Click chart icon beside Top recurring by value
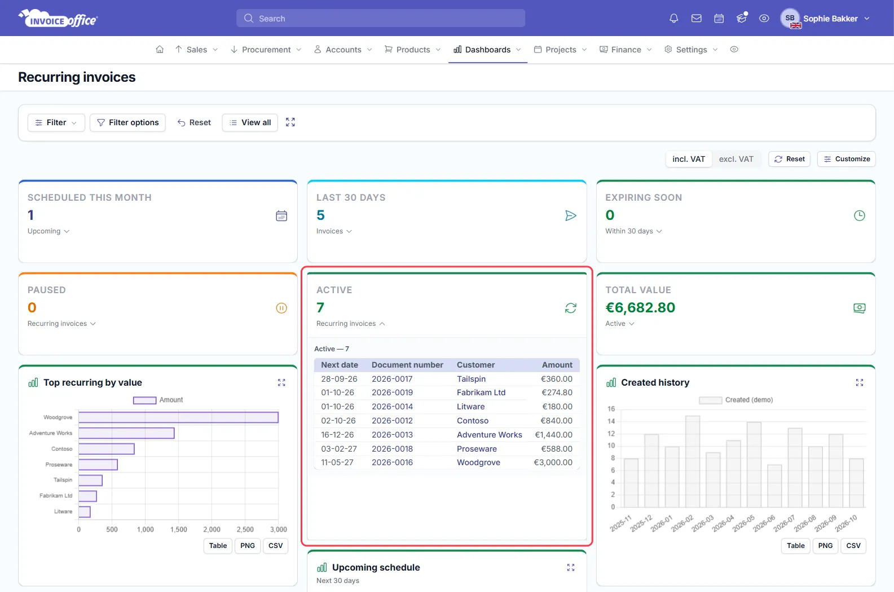894x592 pixels. (x=33, y=383)
